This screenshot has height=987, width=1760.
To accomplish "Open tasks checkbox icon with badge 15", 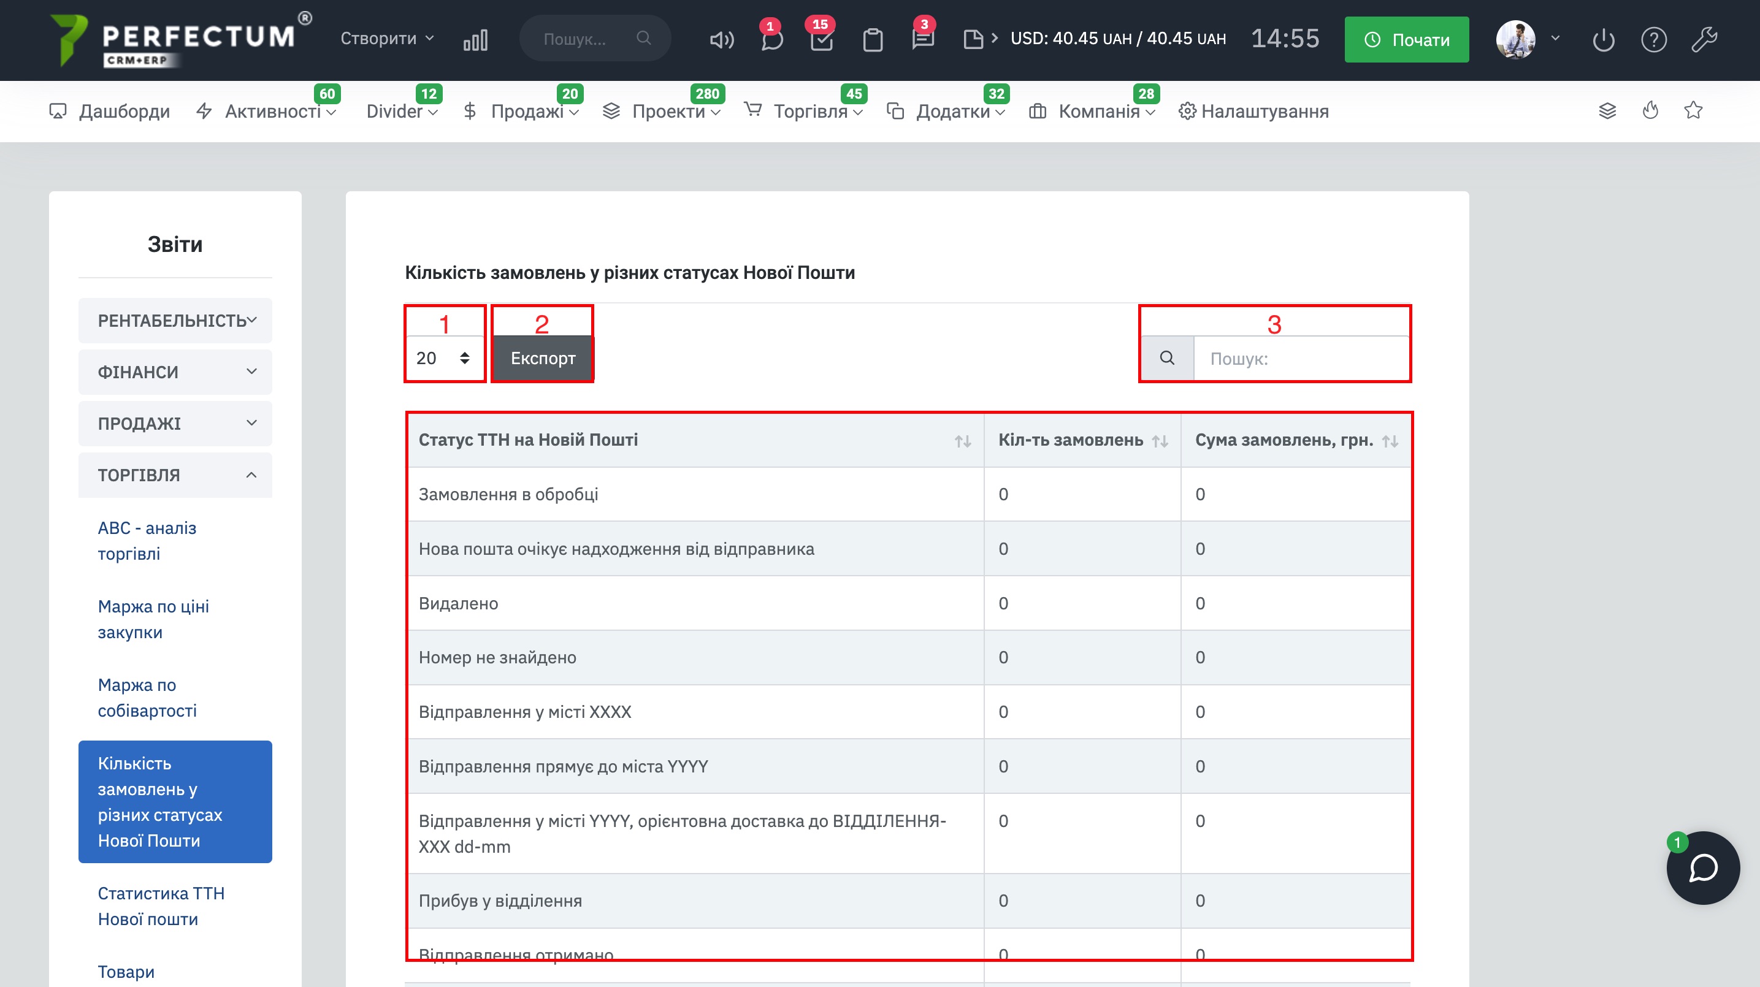I will 821,39.
